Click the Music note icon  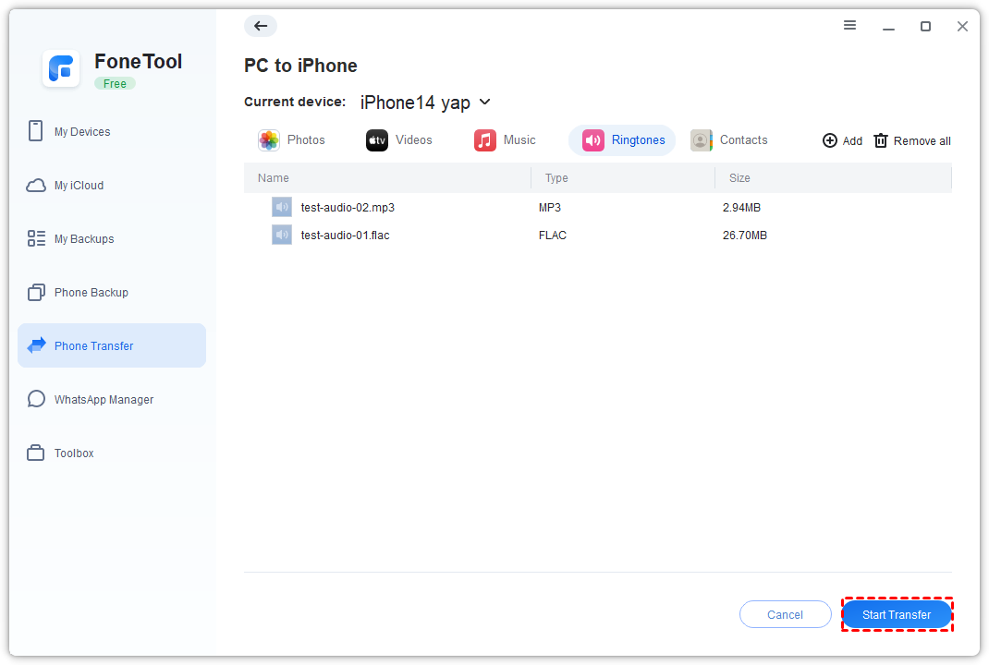(x=485, y=140)
